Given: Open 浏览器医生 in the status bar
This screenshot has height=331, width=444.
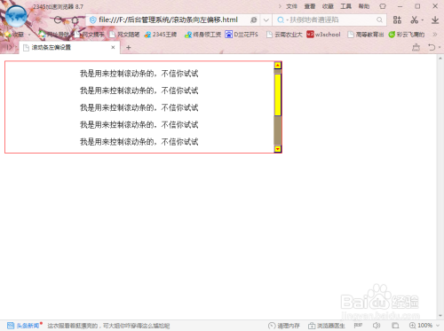Looking at the screenshot, I should 327,326.
